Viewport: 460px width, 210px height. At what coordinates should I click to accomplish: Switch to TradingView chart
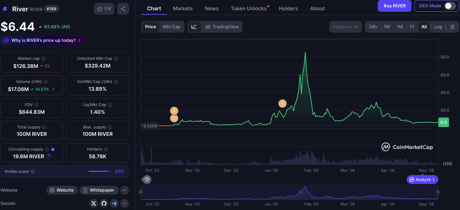pyautogui.click(x=222, y=27)
